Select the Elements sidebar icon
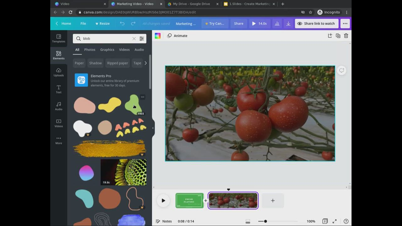402x226 pixels. [58, 55]
